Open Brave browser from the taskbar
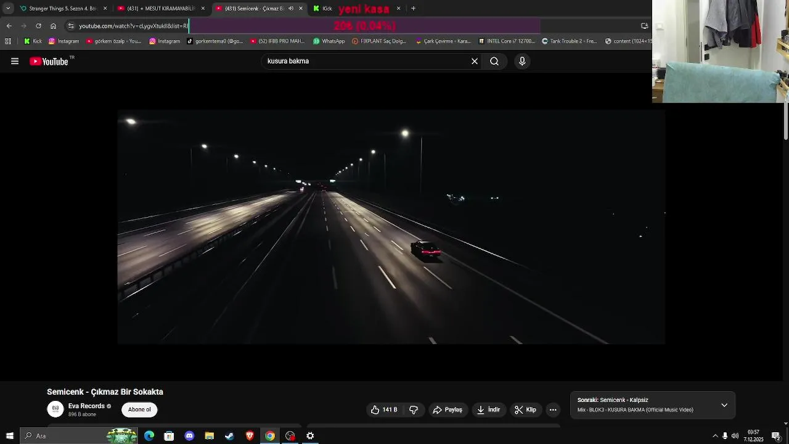Image resolution: width=789 pixels, height=444 pixels. [250, 436]
